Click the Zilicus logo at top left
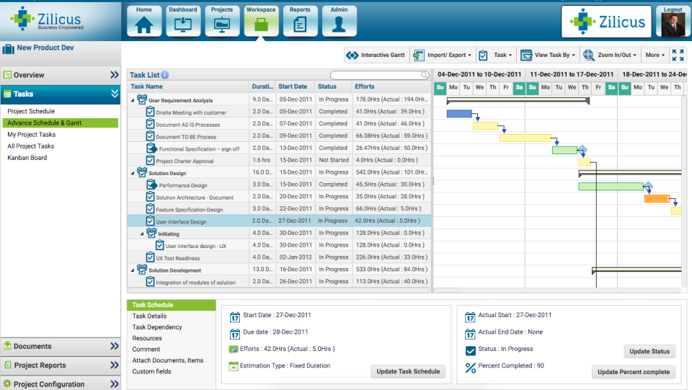The image size is (692, 390). 48,19
